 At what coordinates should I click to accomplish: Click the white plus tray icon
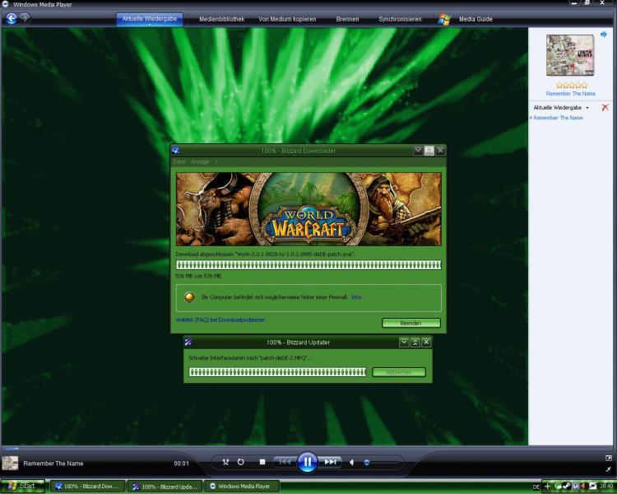[547, 487]
